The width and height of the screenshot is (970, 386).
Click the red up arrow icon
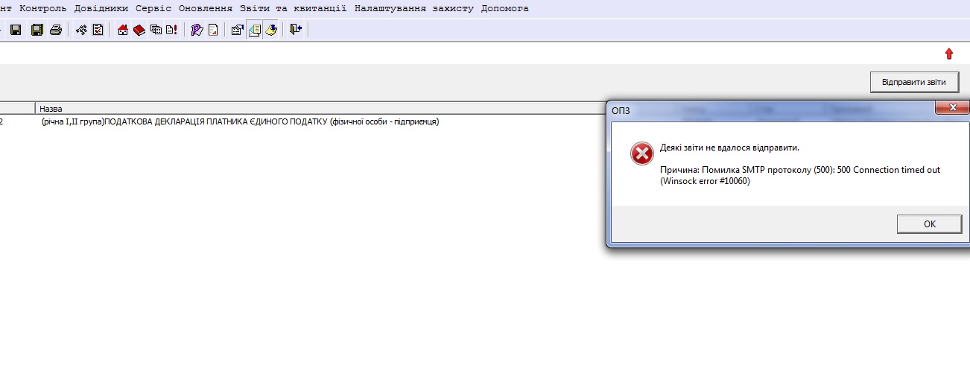tap(948, 54)
